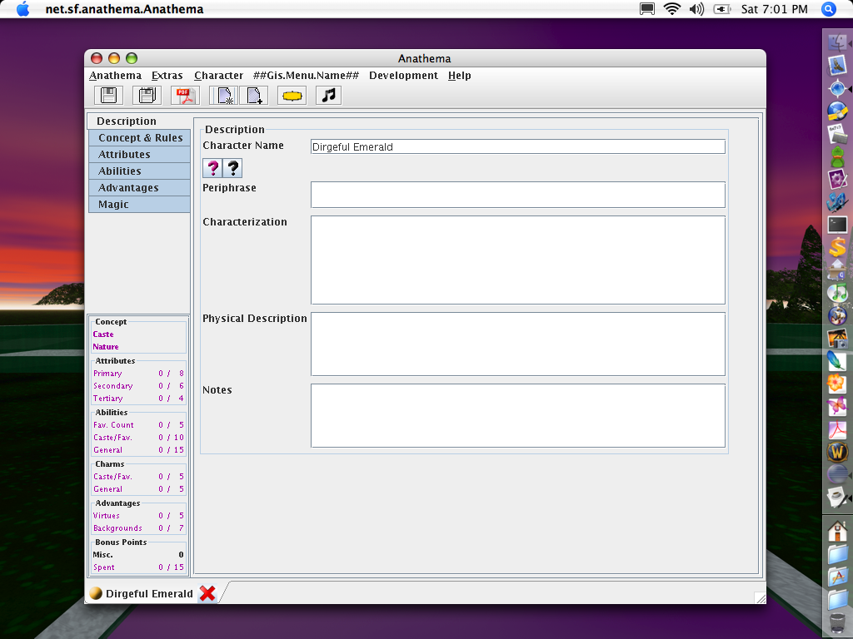Click the volume icon in the menu bar
Screen dimensions: 853x639
click(696, 9)
